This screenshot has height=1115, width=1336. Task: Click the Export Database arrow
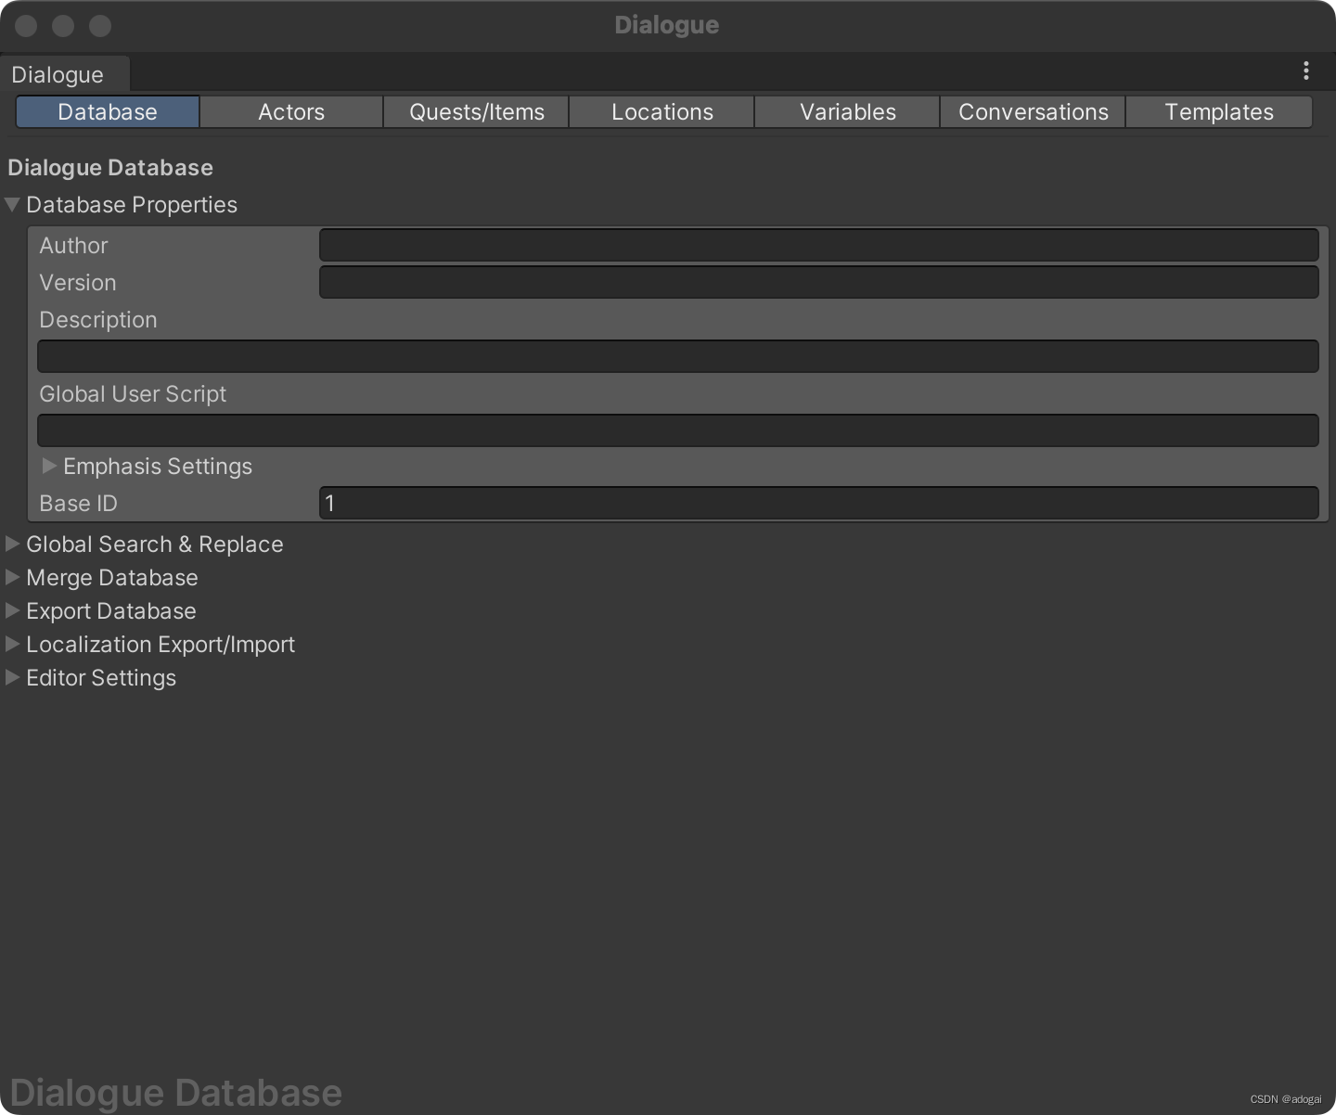point(13,610)
